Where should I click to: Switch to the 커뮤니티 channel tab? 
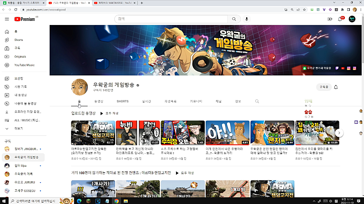point(196,101)
